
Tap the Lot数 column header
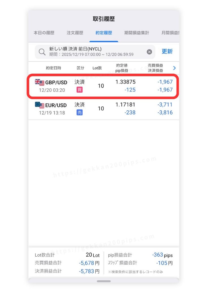tap(97, 68)
